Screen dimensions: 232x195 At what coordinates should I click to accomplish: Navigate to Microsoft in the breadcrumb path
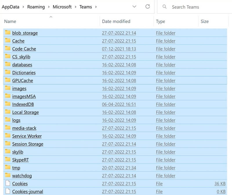point(62,7)
